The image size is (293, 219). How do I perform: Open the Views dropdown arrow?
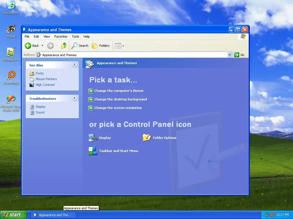[123, 46]
